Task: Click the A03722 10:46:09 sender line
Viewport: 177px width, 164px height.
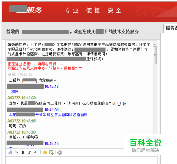Action: pos(22,132)
